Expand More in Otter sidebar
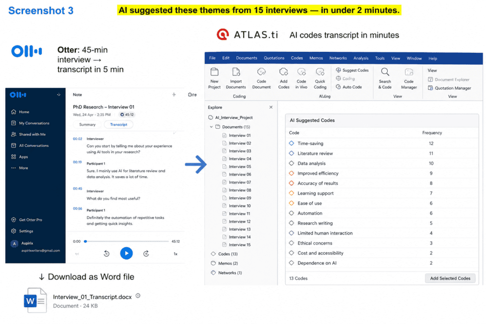 tap(20, 168)
